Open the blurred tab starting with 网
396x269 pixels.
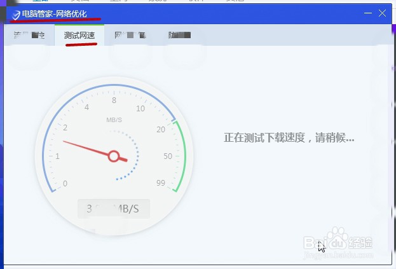pos(130,35)
